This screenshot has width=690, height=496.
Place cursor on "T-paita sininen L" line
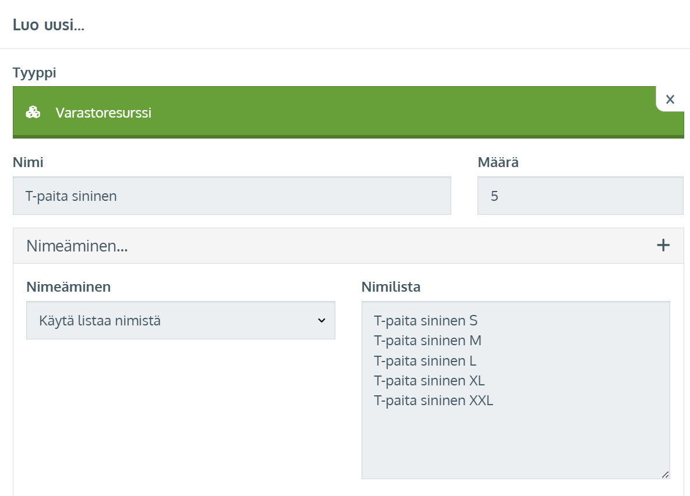425,361
